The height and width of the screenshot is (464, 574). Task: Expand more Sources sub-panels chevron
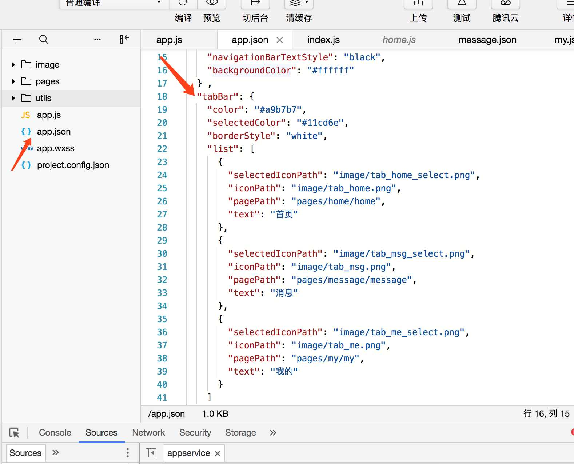pyautogui.click(x=55, y=453)
